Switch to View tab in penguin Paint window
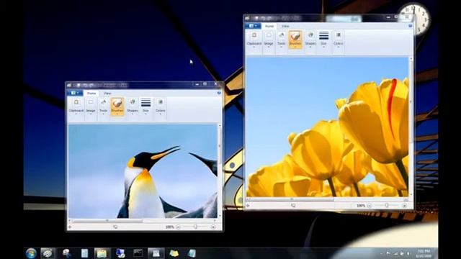 [107, 93]
